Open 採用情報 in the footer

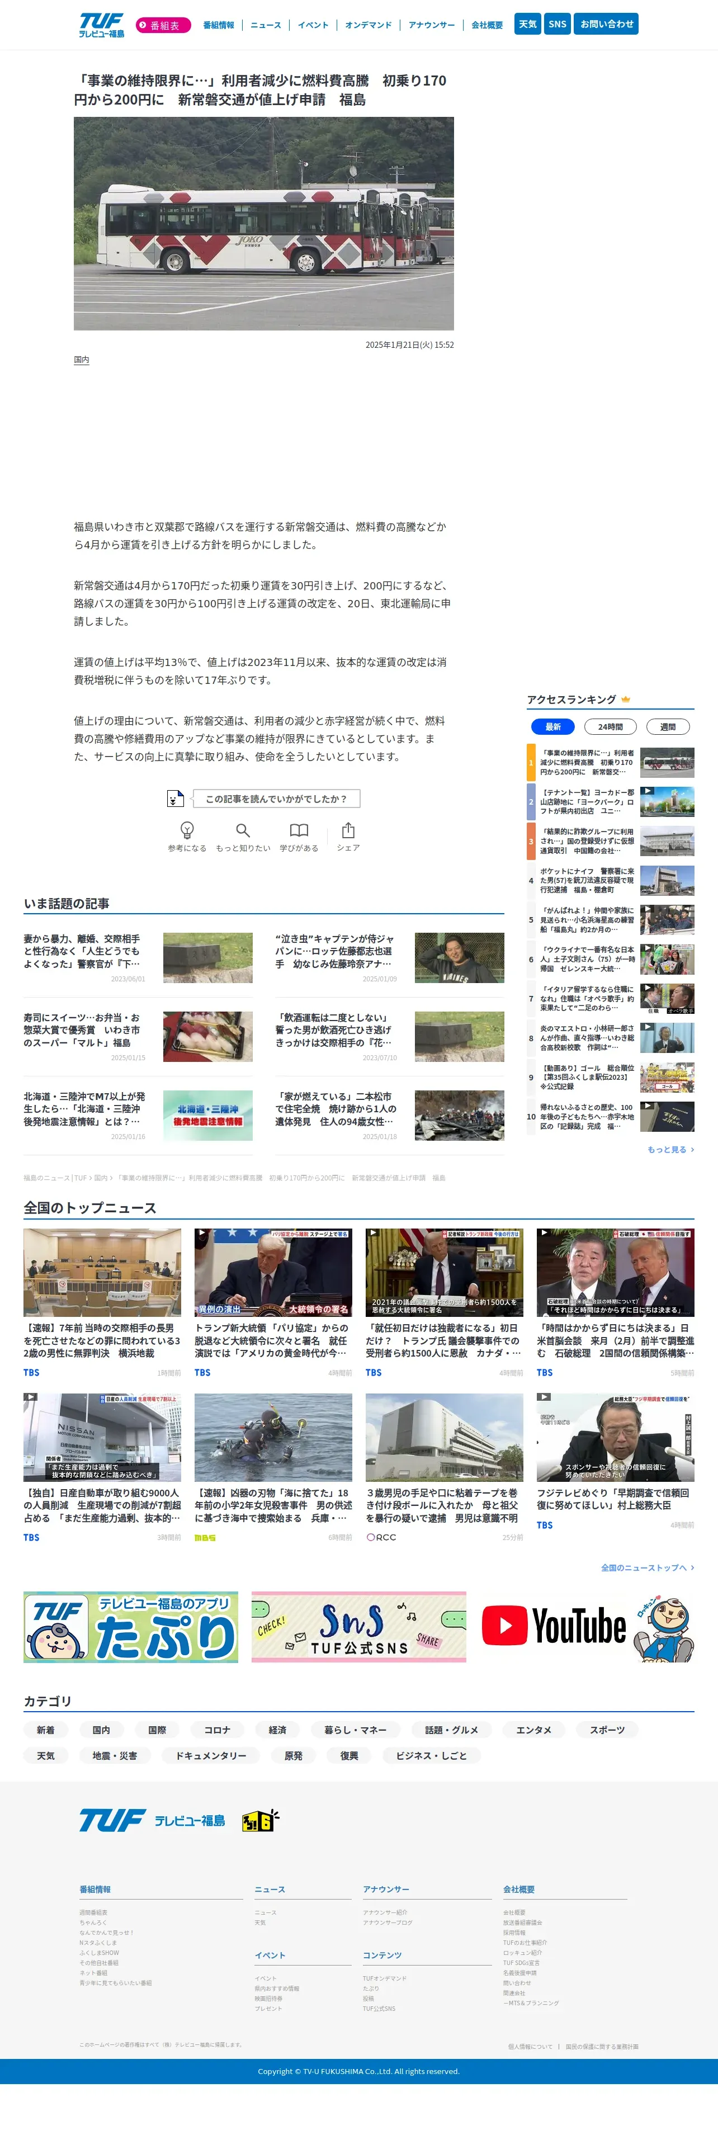(x=514, y=1933)
